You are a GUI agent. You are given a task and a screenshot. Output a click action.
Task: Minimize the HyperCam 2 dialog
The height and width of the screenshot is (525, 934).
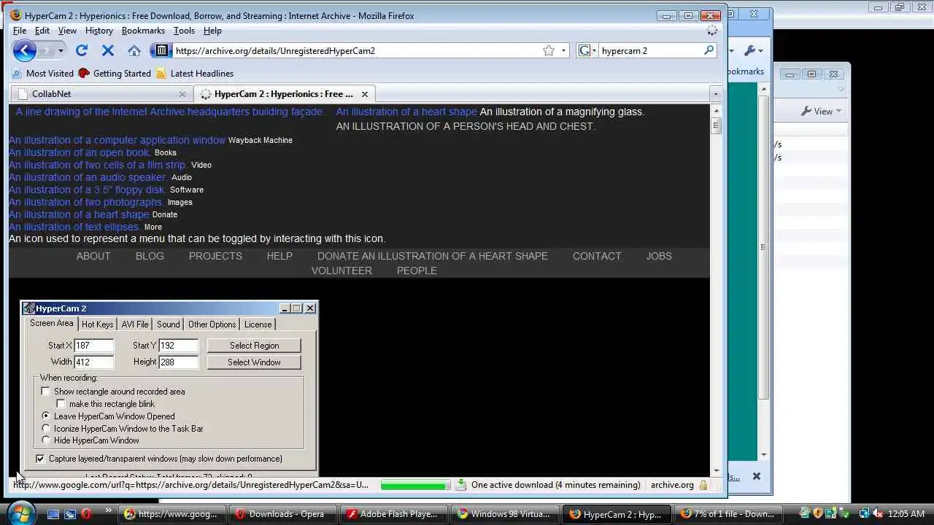pyautogui.click(x=285, y=308)
